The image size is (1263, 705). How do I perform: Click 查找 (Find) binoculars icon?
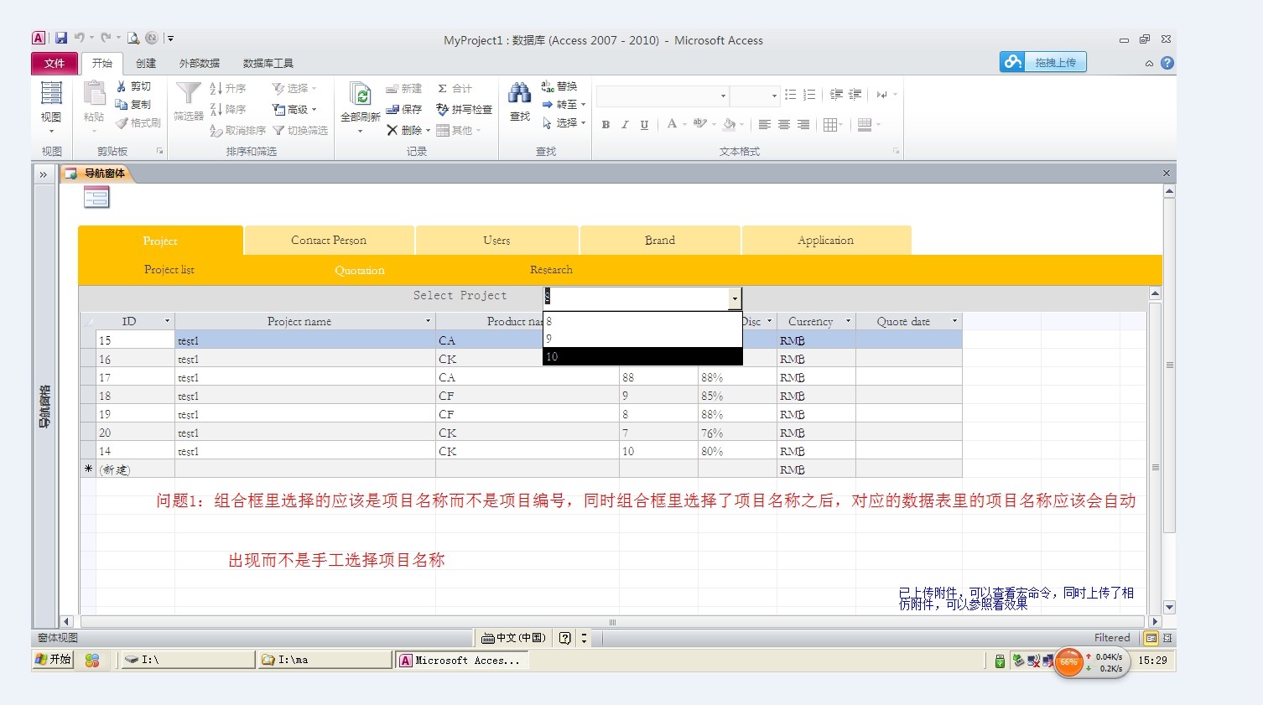[520, 93]
